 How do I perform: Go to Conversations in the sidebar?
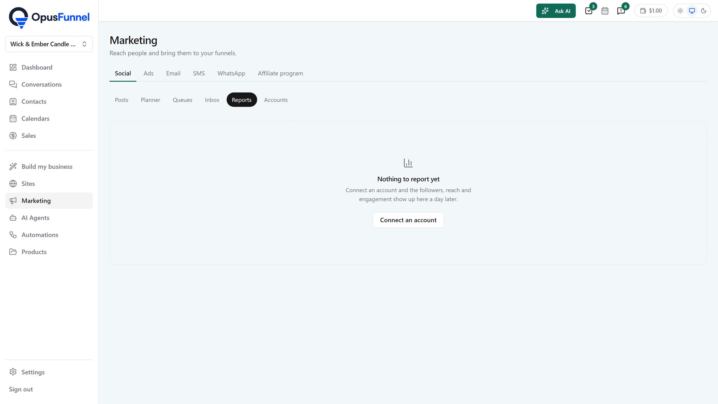(x=49, y=85)
